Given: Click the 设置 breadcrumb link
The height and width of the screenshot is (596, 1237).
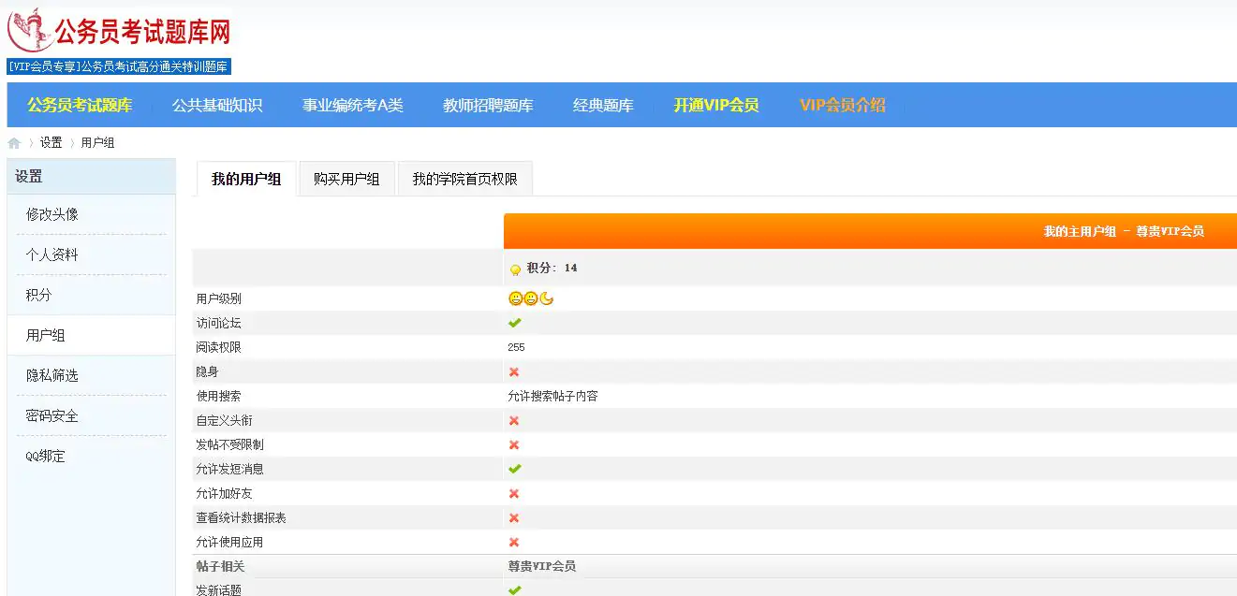Looking at the screenshot, I should point(51,143).
